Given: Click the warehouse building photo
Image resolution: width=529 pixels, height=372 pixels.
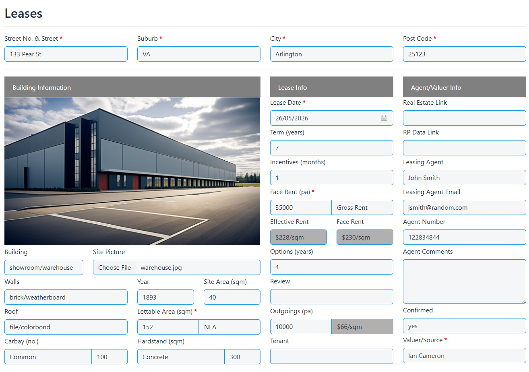Looking at the screenshot, I should coord(132,171).
